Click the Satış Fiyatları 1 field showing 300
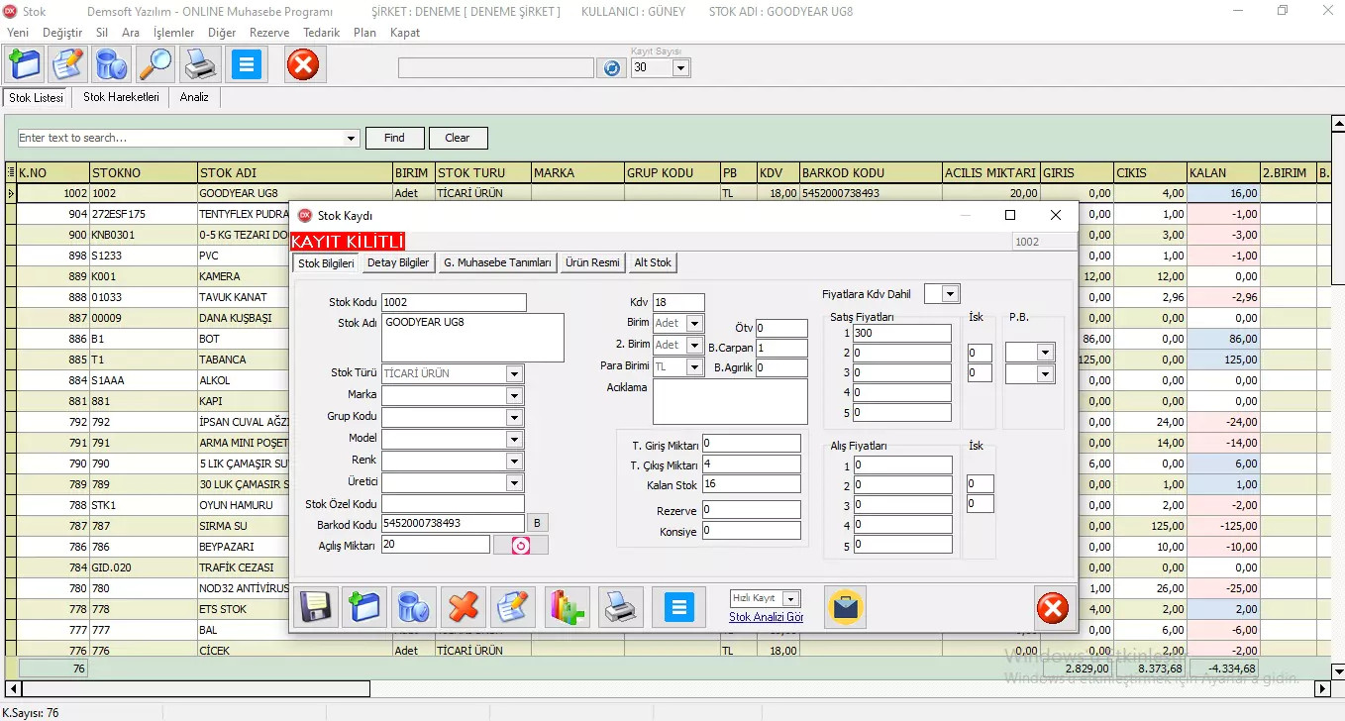The image size is (1345, 721). click(901, 334)
